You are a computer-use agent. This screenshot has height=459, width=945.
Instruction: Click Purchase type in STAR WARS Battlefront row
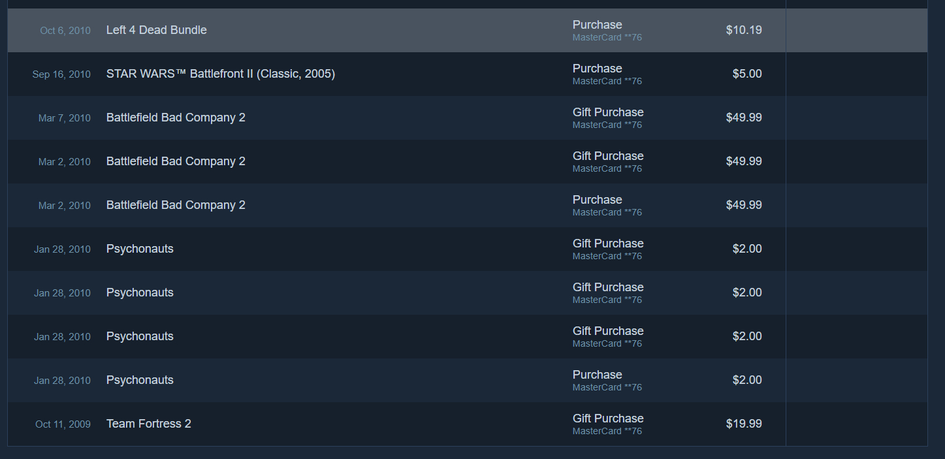point(597,69)
